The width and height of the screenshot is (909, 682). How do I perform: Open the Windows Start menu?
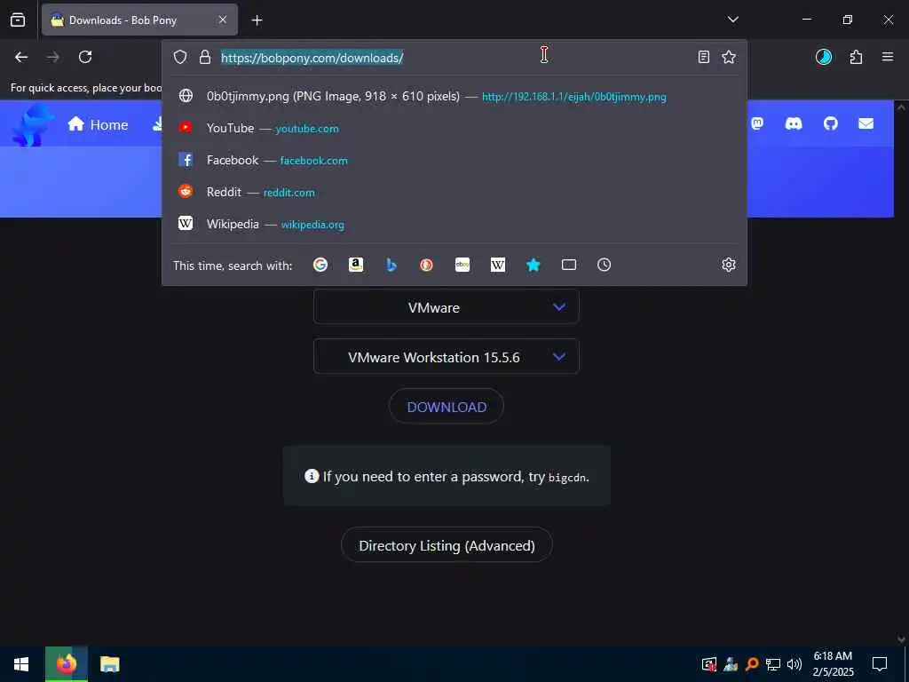pyautogui.click(x=21, y=664)
